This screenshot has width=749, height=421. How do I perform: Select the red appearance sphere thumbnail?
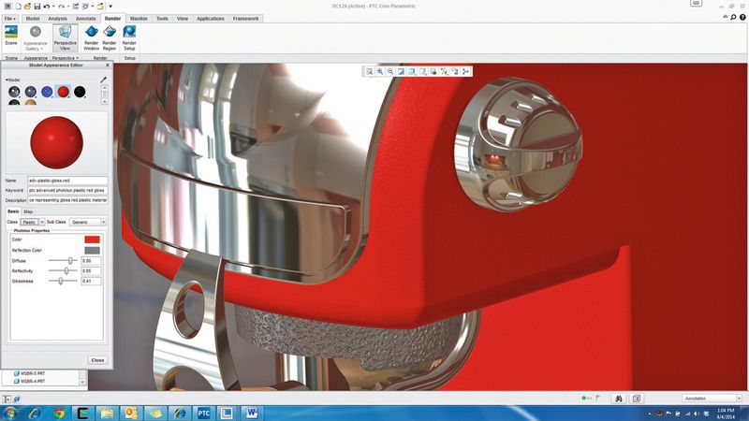point(63,92)
